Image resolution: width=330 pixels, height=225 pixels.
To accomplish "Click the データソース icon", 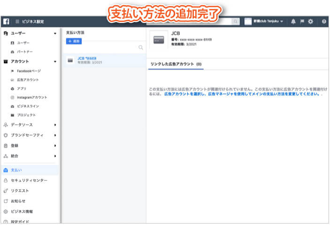I will click(x=6, y=125).
